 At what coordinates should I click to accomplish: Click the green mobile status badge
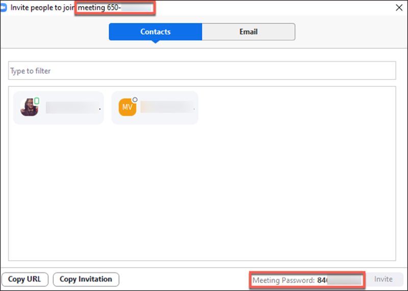pos(37,101)
